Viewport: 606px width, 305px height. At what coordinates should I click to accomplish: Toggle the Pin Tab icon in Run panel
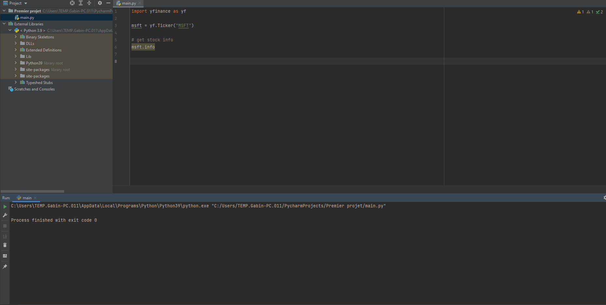click(5, 267)
